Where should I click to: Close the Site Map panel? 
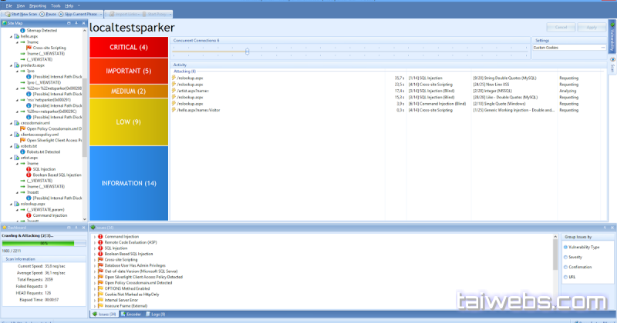coord(84,25)
